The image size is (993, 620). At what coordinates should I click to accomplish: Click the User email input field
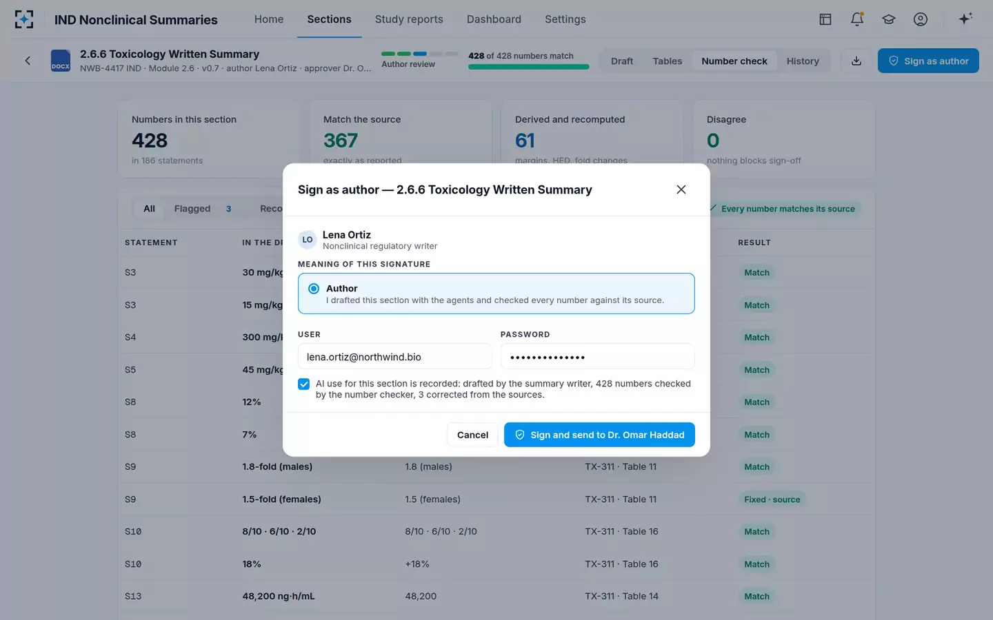tap(394, 357)
